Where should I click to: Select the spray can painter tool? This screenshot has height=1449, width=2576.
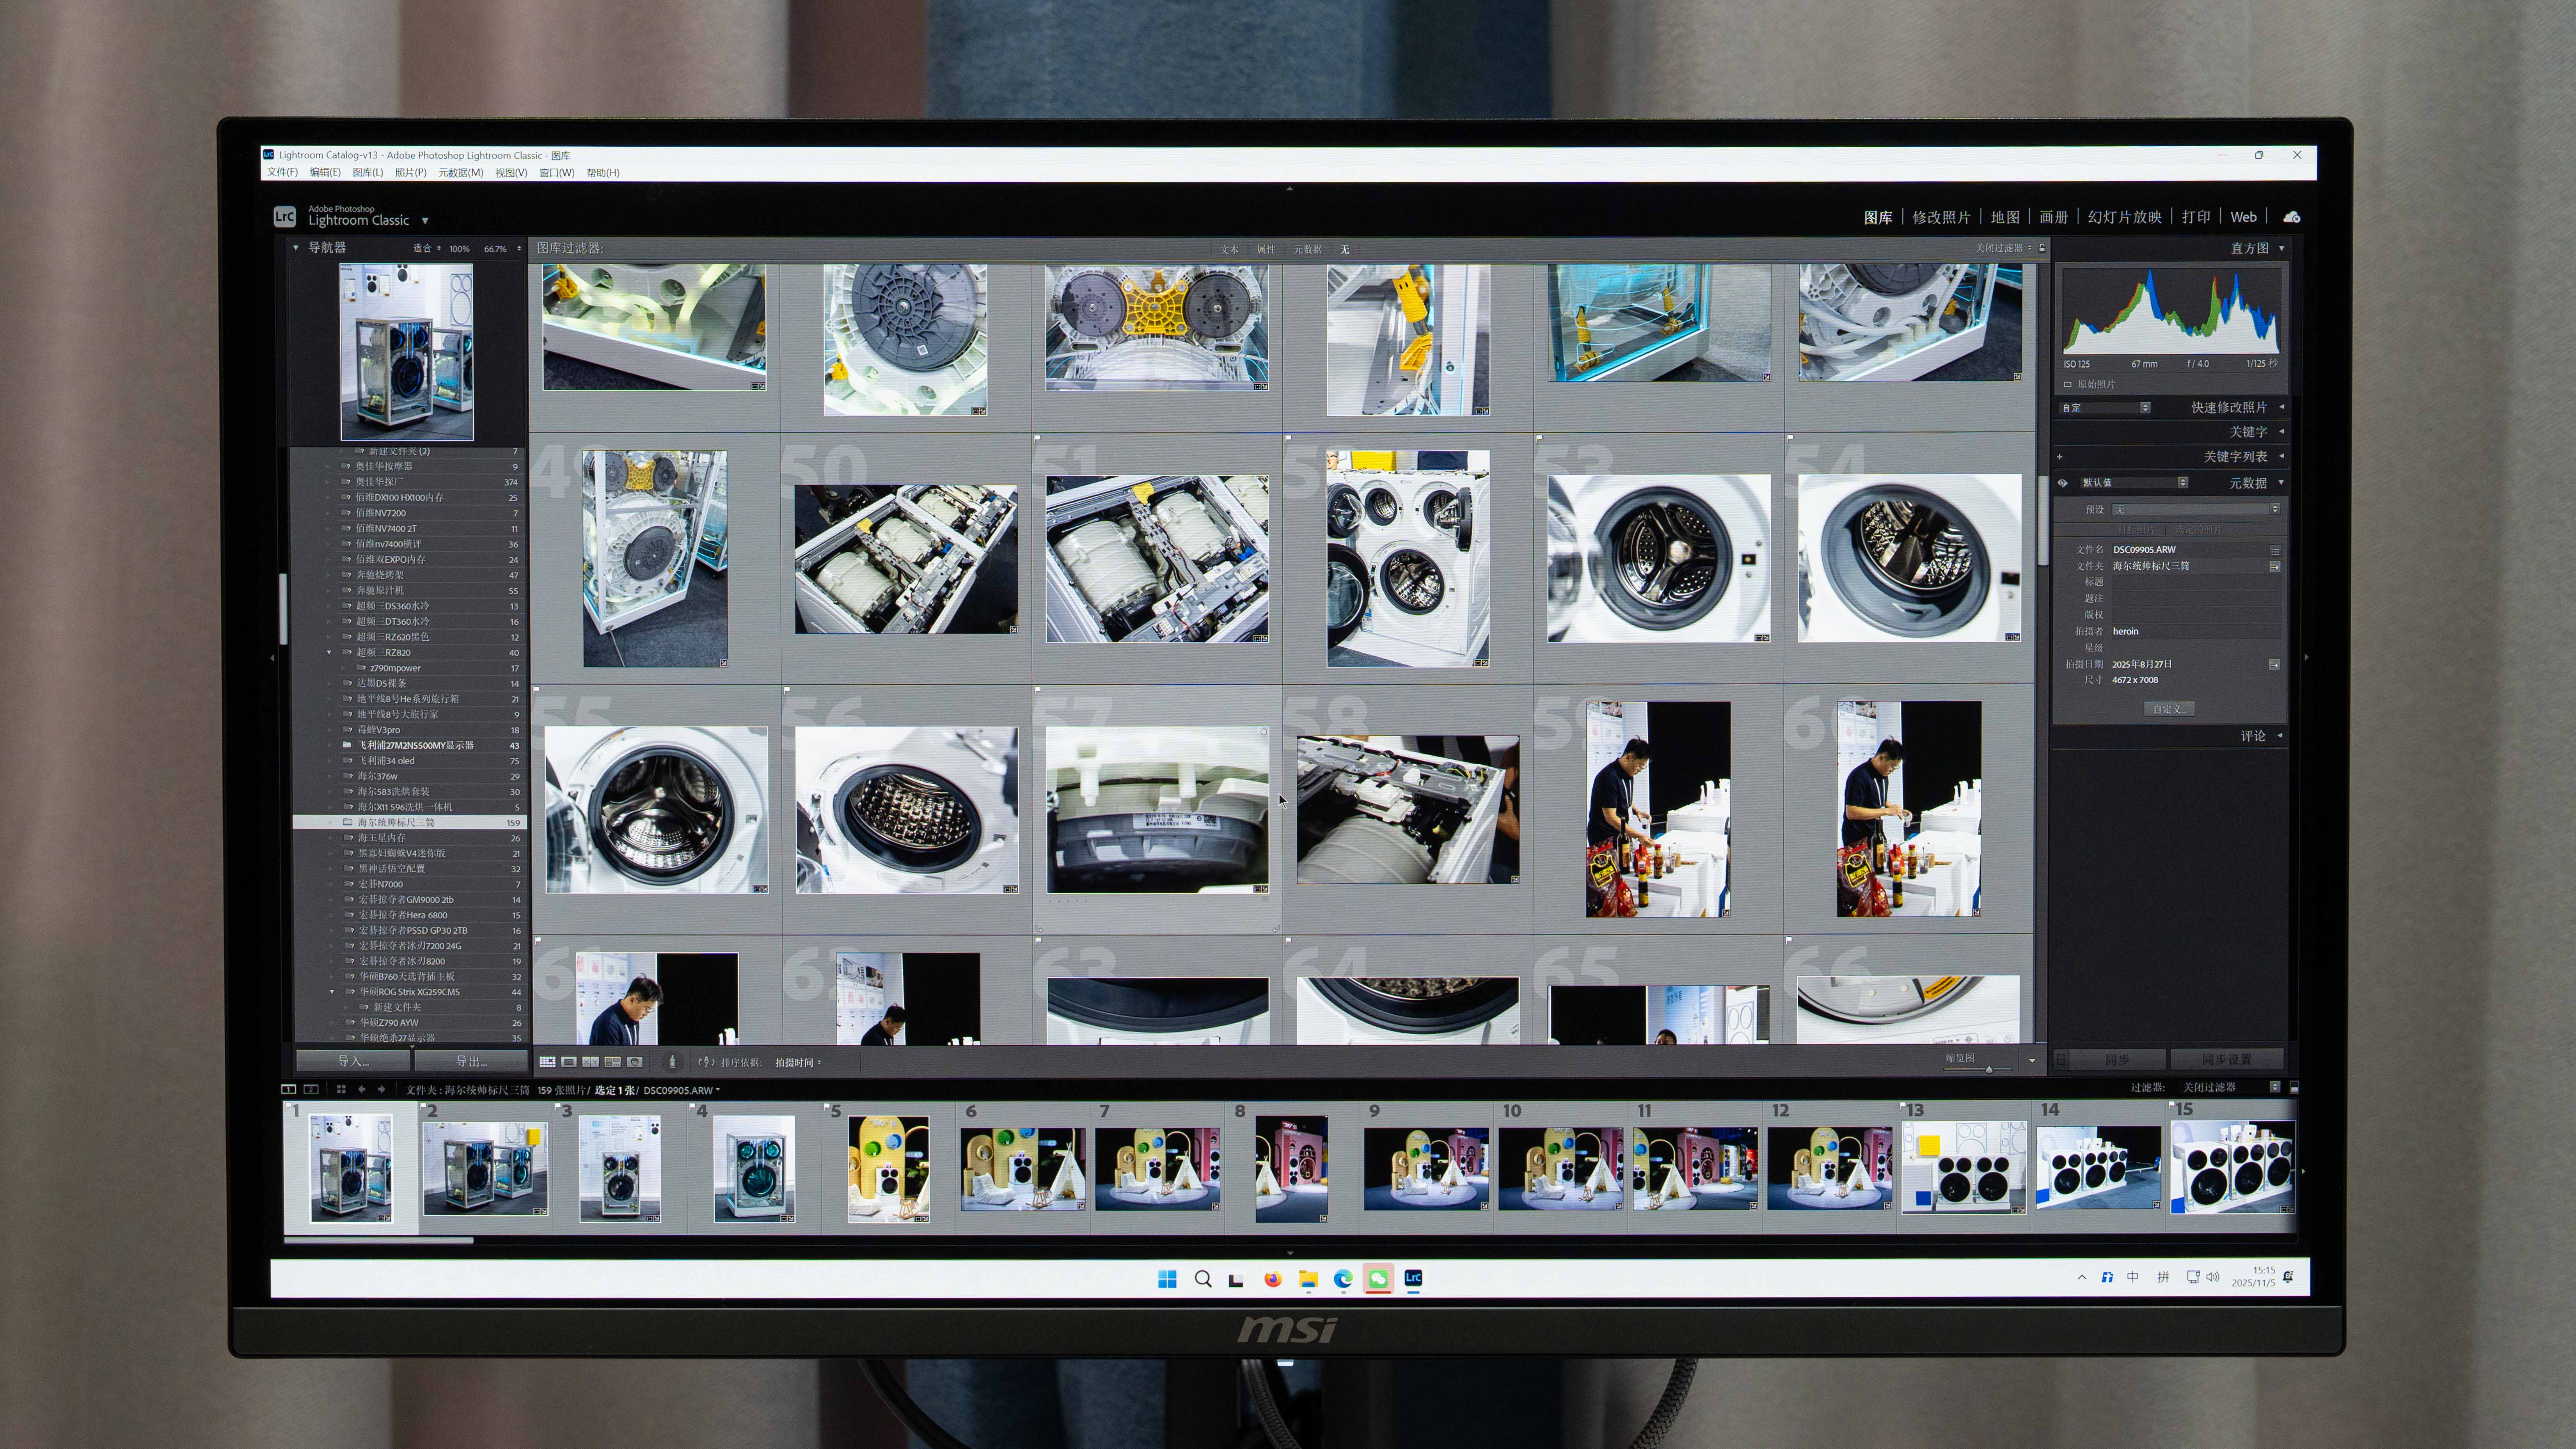(x=672, y=1062)
